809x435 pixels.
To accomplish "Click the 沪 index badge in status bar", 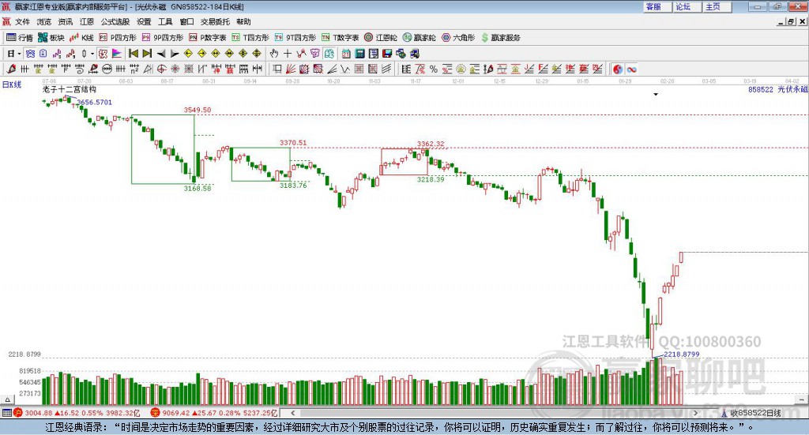I will [17, 413].
